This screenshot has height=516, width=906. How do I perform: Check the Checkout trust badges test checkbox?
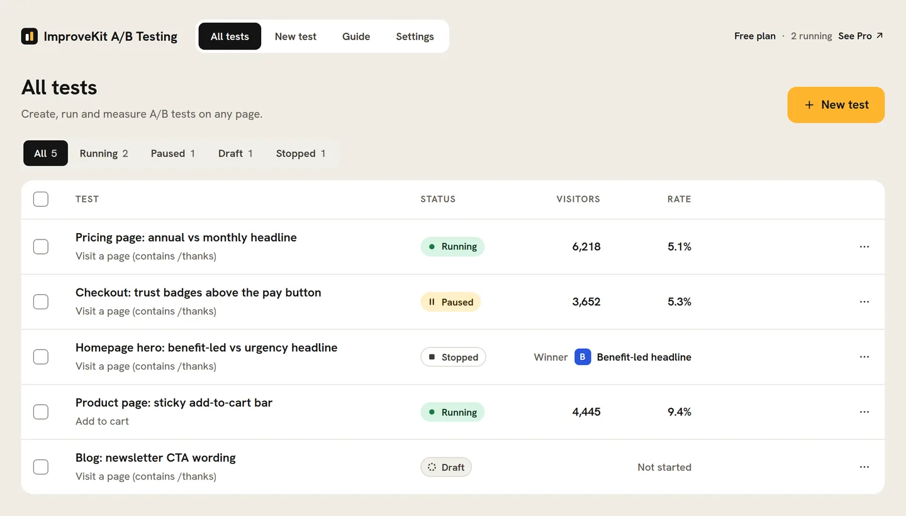41,302
